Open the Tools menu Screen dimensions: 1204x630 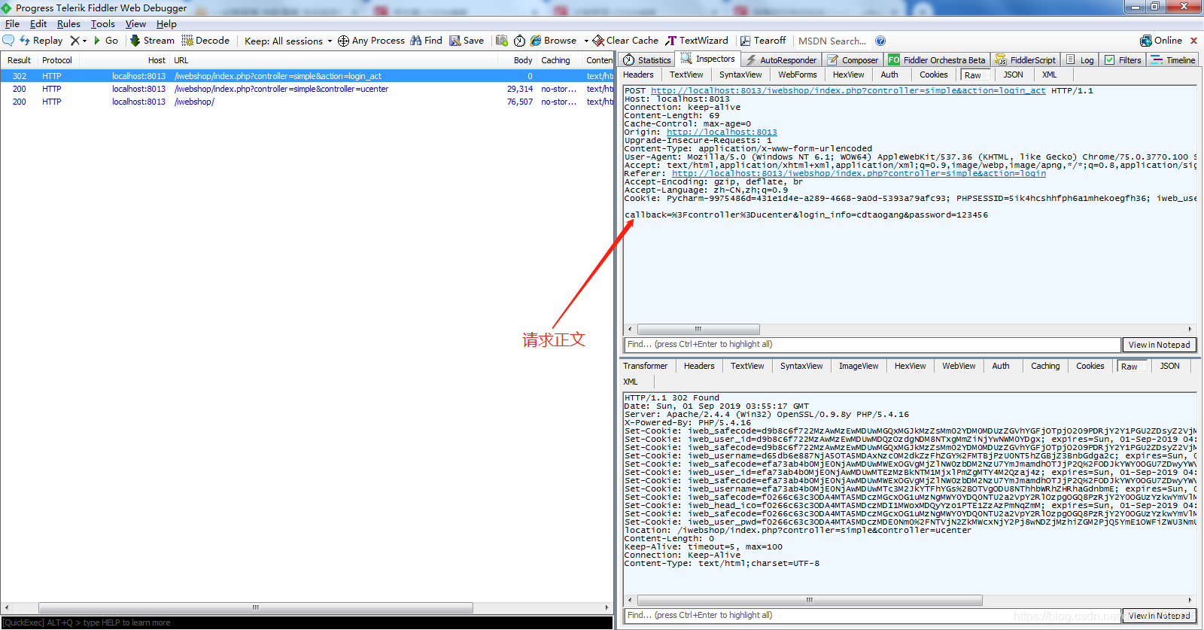click(x=103, y=23)
